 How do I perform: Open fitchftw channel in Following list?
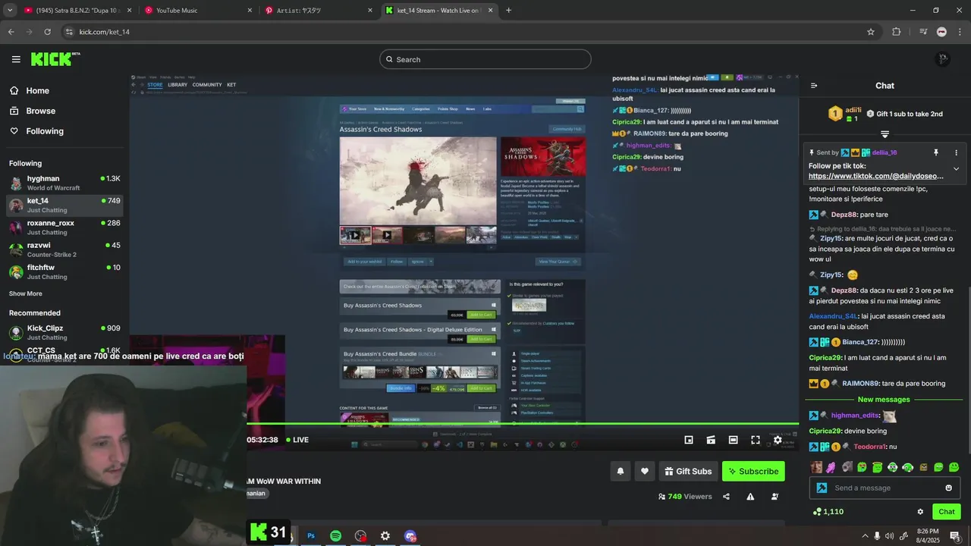[x=64, y=271]
